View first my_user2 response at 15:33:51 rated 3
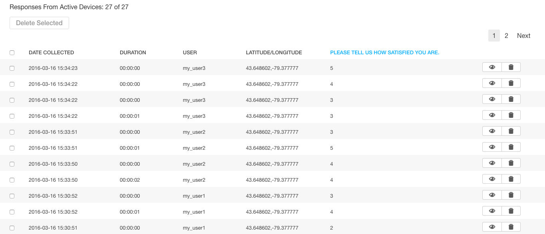Image resolution: width=545 pixels, height=234 pixels. pos(492,131)
